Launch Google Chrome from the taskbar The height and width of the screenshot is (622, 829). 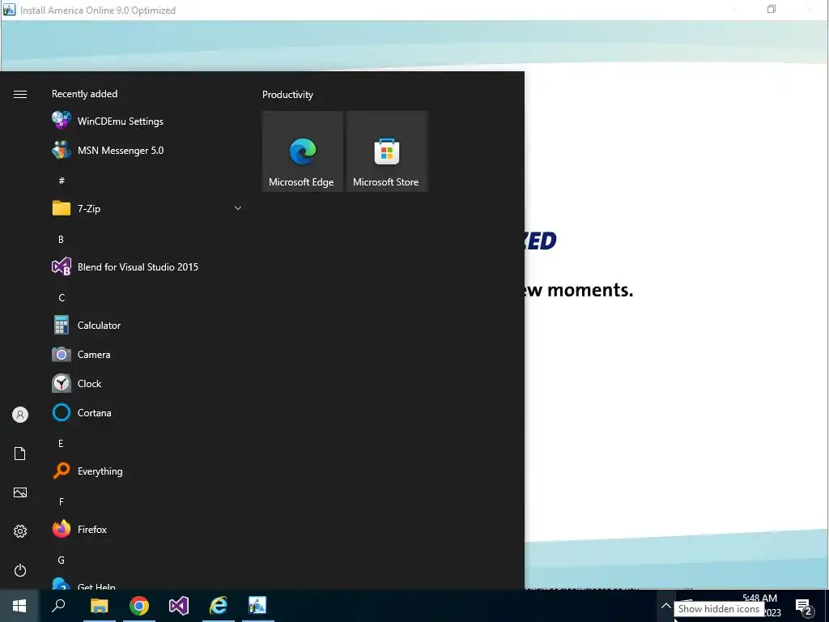pos(139,606)
